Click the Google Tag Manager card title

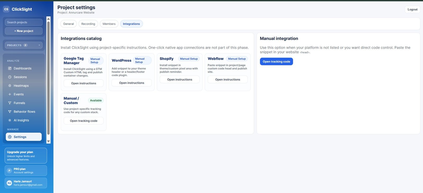click(x=74, y=61)
